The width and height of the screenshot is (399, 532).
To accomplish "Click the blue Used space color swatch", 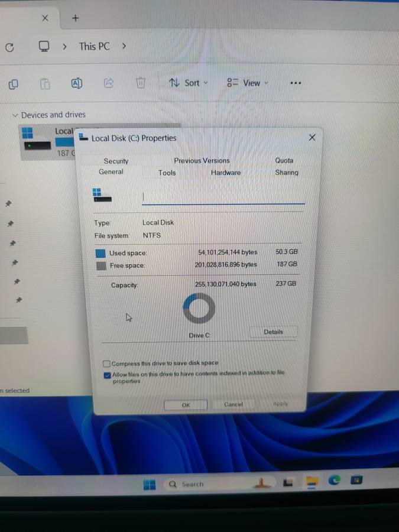I will click(100, 254).
